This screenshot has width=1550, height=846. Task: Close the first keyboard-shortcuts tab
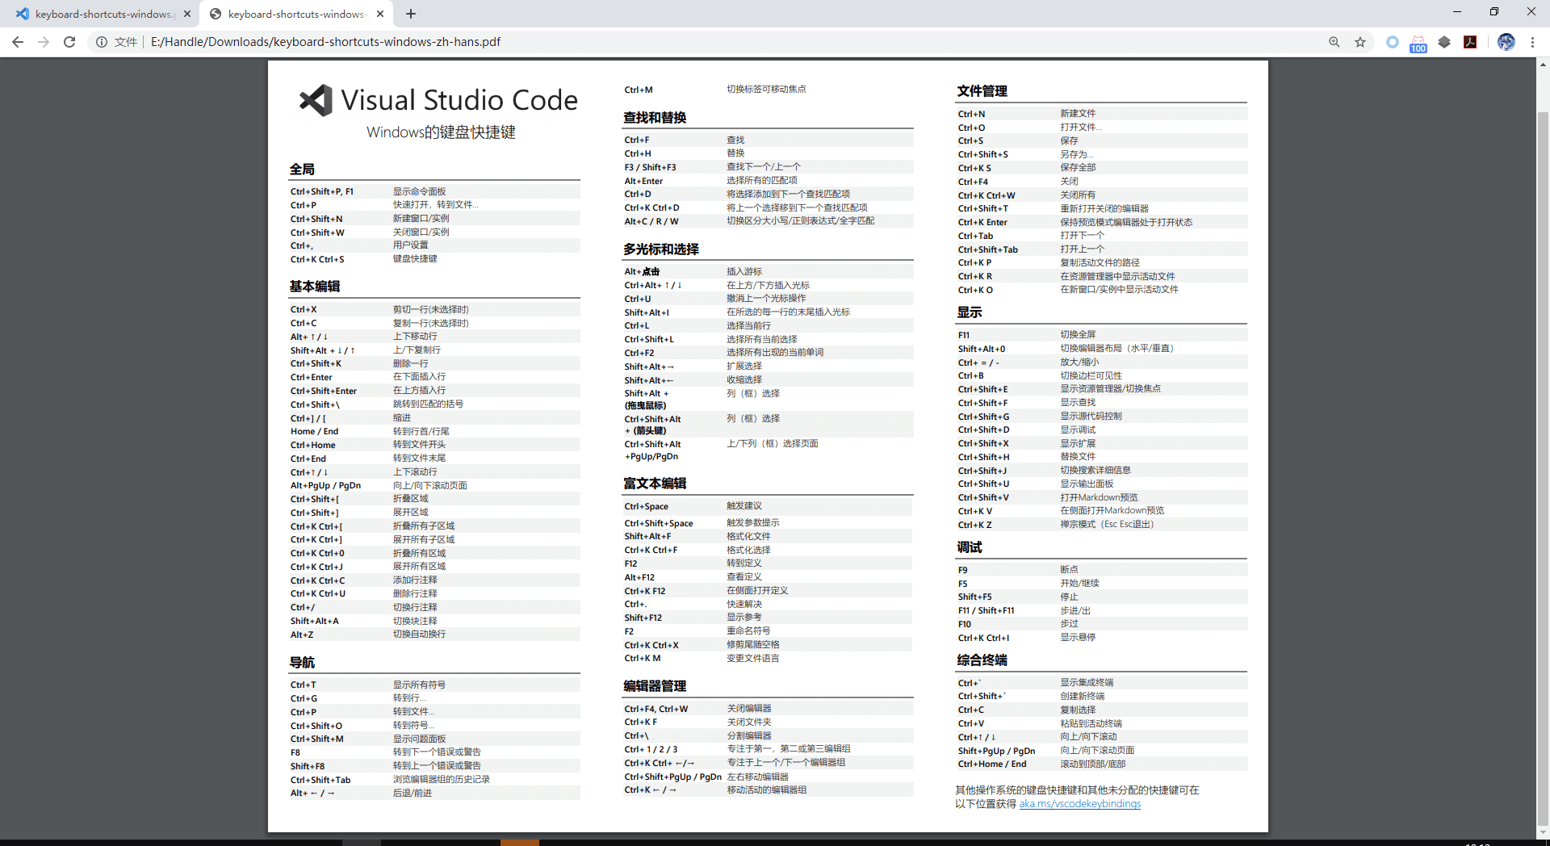click(x=187, y=14)
